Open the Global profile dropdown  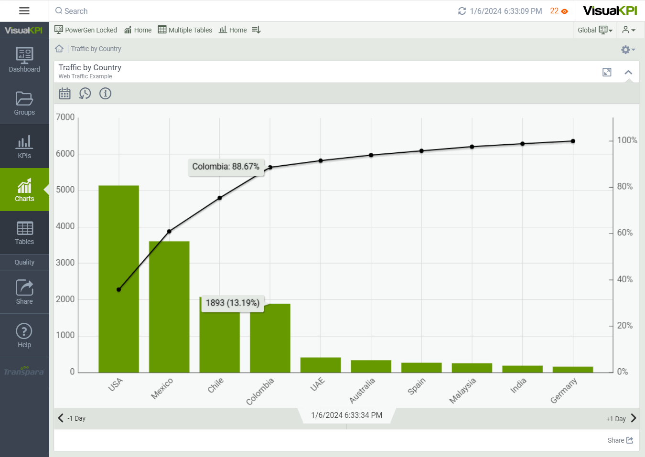pyautogui.click(x=595, y=30)
